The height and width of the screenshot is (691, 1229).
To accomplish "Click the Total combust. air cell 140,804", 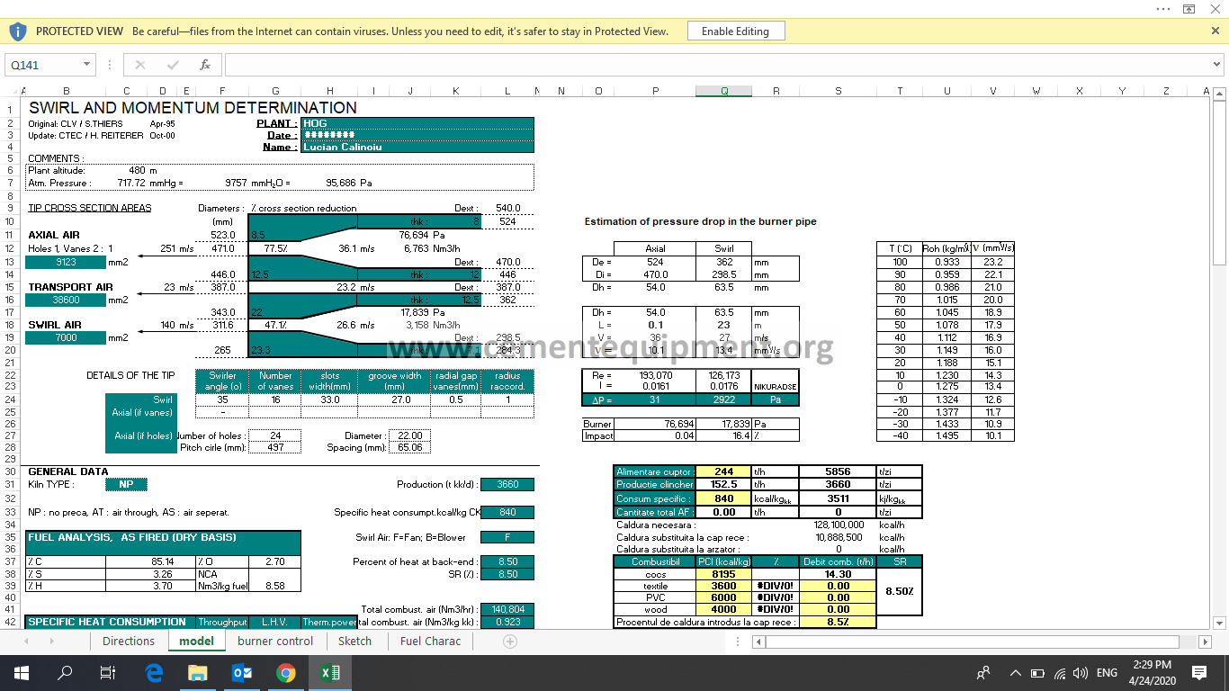I will tap(507, 609).
